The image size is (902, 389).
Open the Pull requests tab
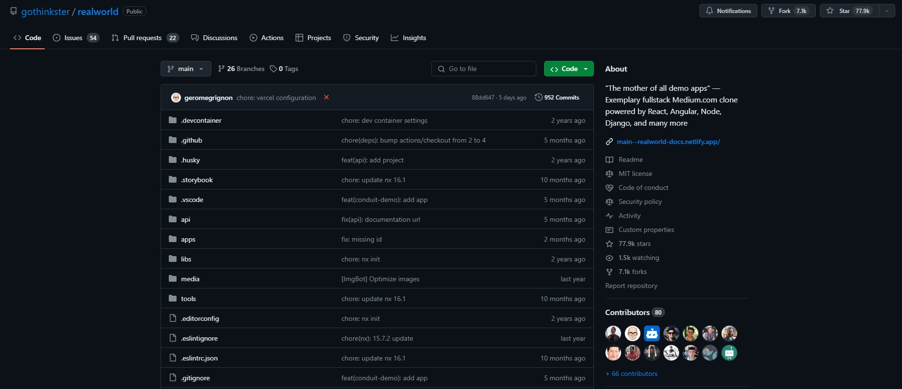(145, 38)
